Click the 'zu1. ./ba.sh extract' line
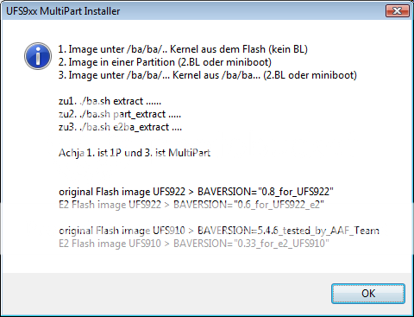 110,101
